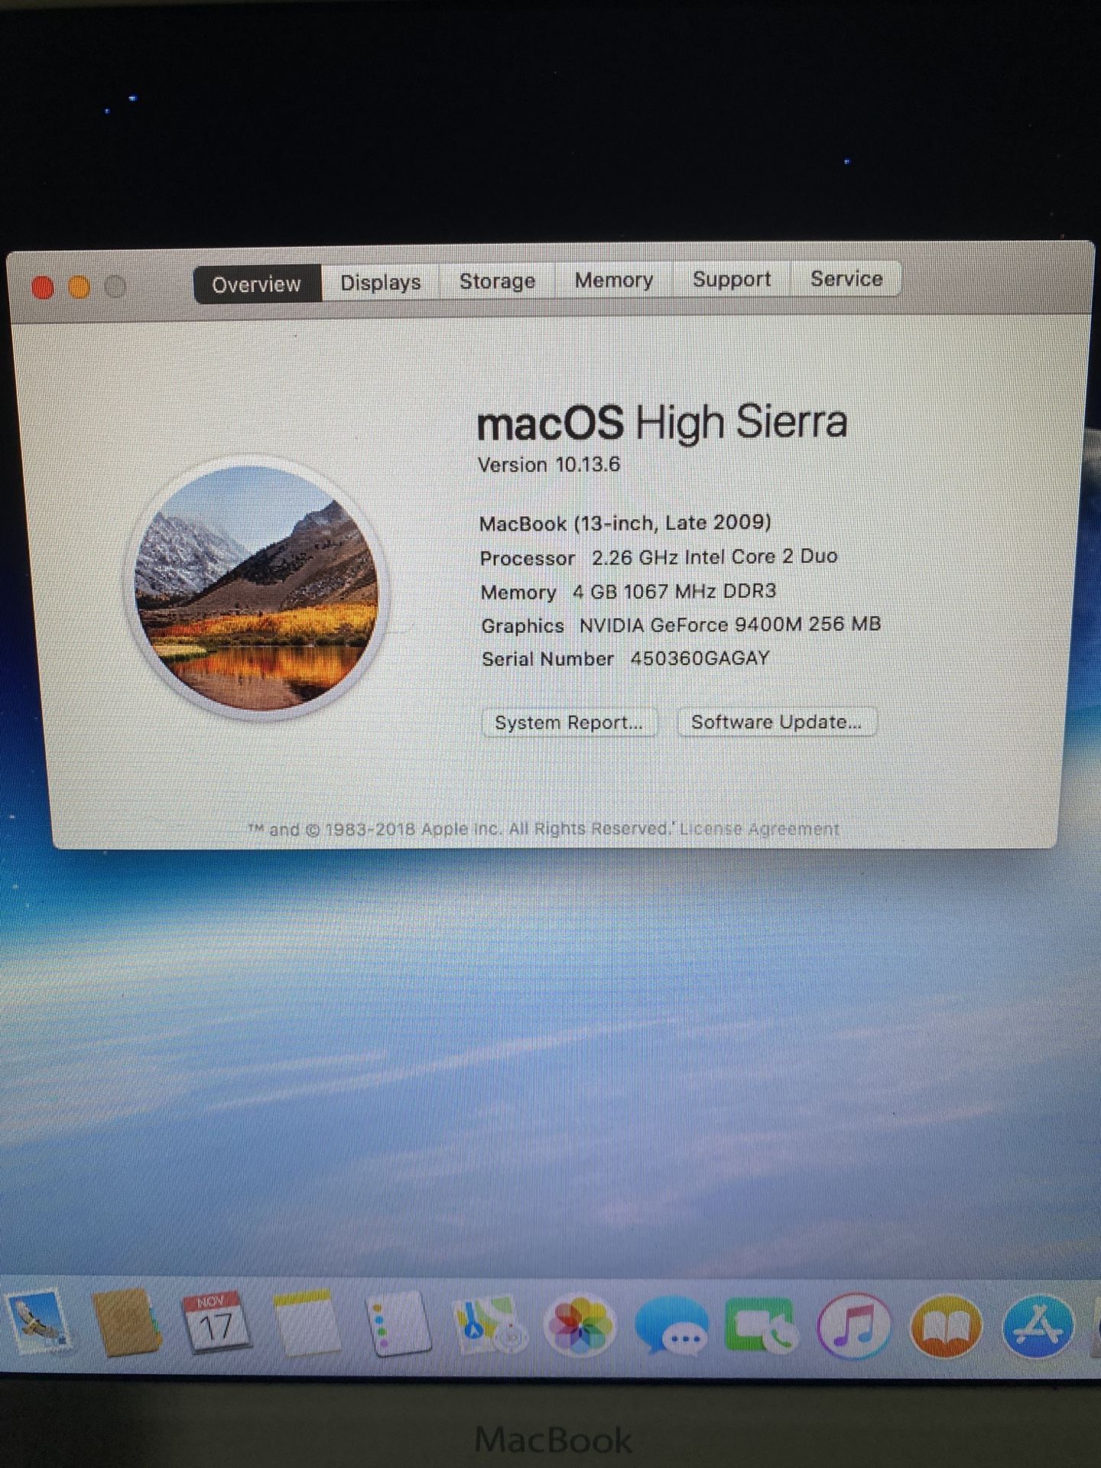
Task: Open iBooks from the Dock
Action: point(946,1327)
